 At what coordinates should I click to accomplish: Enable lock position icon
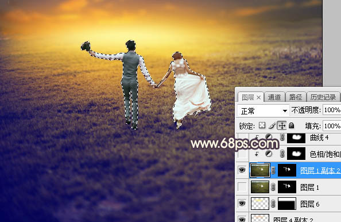tap(282, 125)
